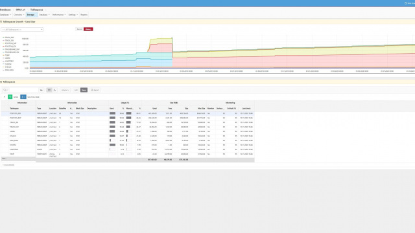The width and height of the screenshot is (415, 233).
Task: Click the blue aggregate sum icon
Action: [23, 97]
